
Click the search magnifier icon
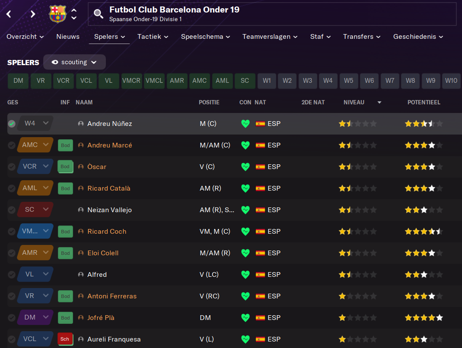[99, 13]
